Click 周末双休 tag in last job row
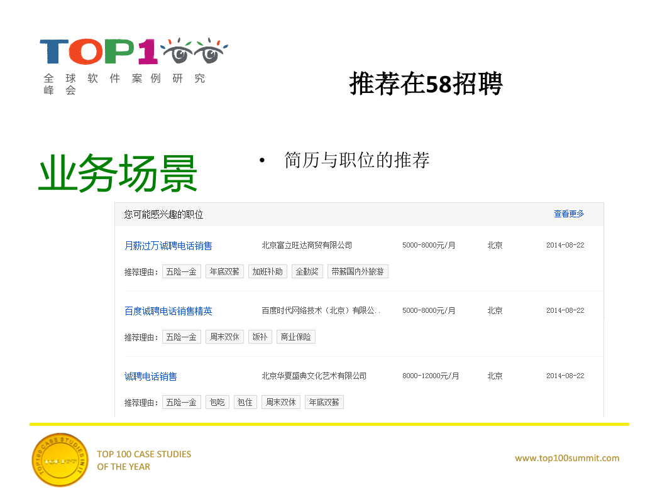 click(281, 403)
